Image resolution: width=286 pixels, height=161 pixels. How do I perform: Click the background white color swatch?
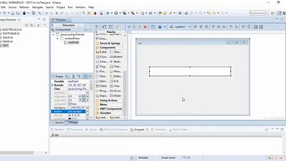[x=70, y=108]
